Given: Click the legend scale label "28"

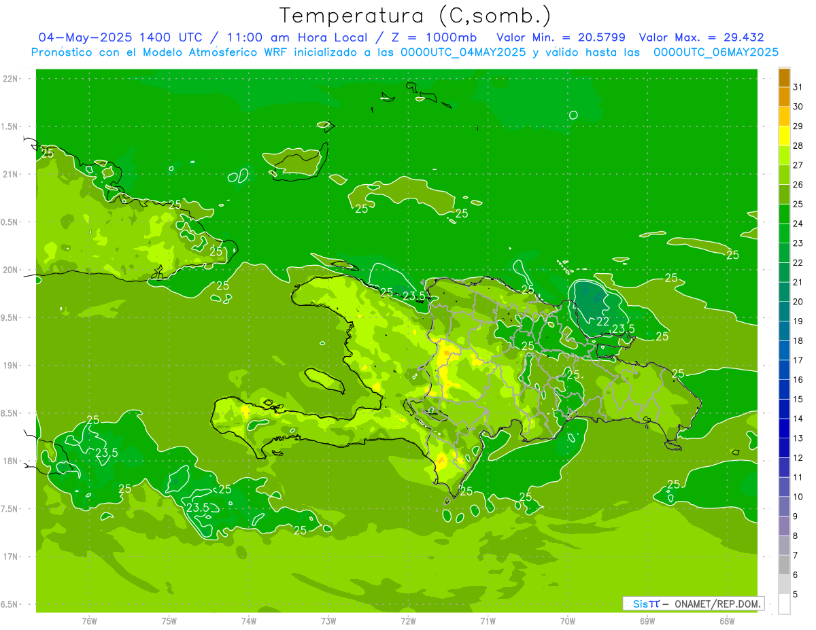Looking at the screenshot, I should click(x=798, y=145).
